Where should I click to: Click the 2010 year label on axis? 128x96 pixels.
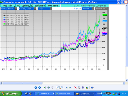pyautogui.click(x=99, y=69)
